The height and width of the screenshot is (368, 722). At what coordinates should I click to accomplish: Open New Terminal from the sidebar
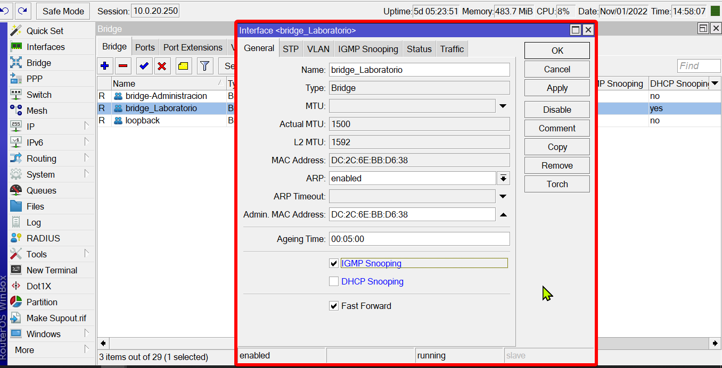(52, 270)
